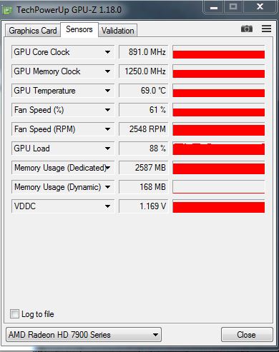Screen dimensions: 279x352
Task: Close the window with the X button
Action: 260,6
